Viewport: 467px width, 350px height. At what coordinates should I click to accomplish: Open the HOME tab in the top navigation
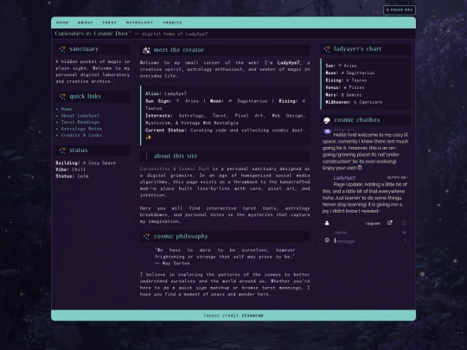coord(62,22)
